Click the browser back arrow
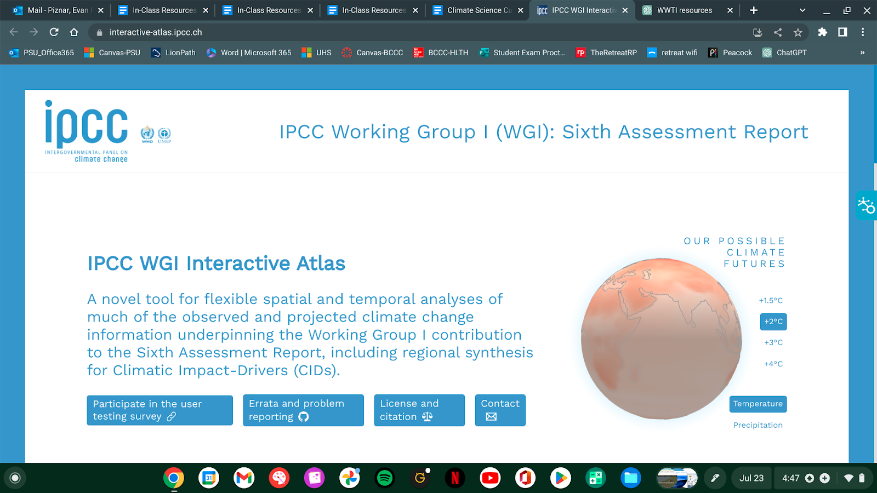 point(14,32)
